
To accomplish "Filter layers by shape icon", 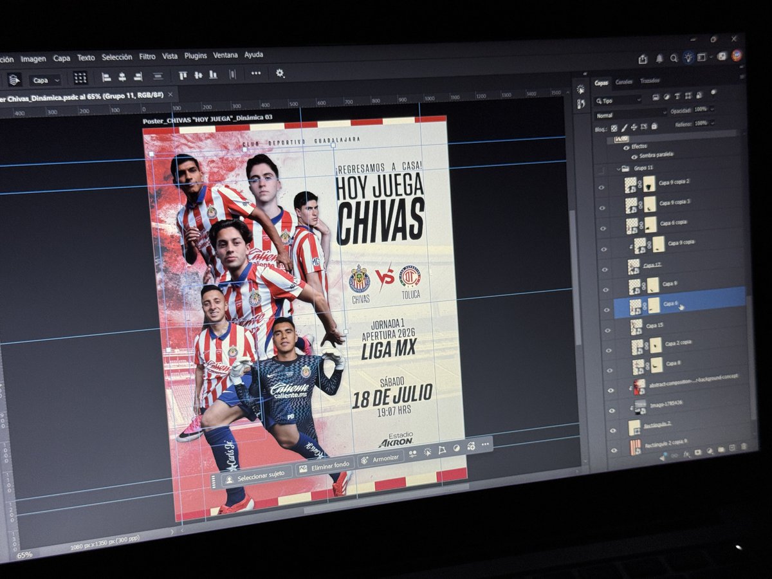I will 688,96.
